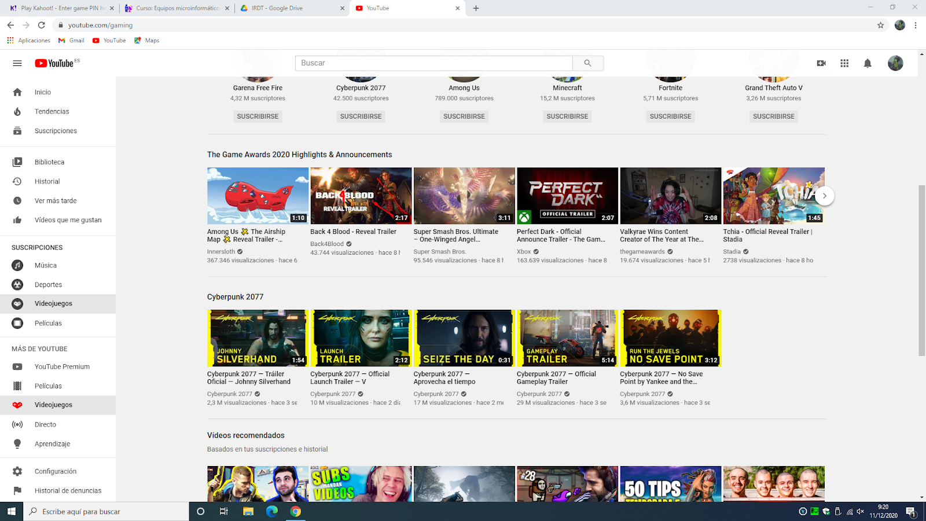Image resolution: width=926 pixels, height=521 pixels.
Task: Open the thegameawards channel link
Action: (x=642, y=252)
